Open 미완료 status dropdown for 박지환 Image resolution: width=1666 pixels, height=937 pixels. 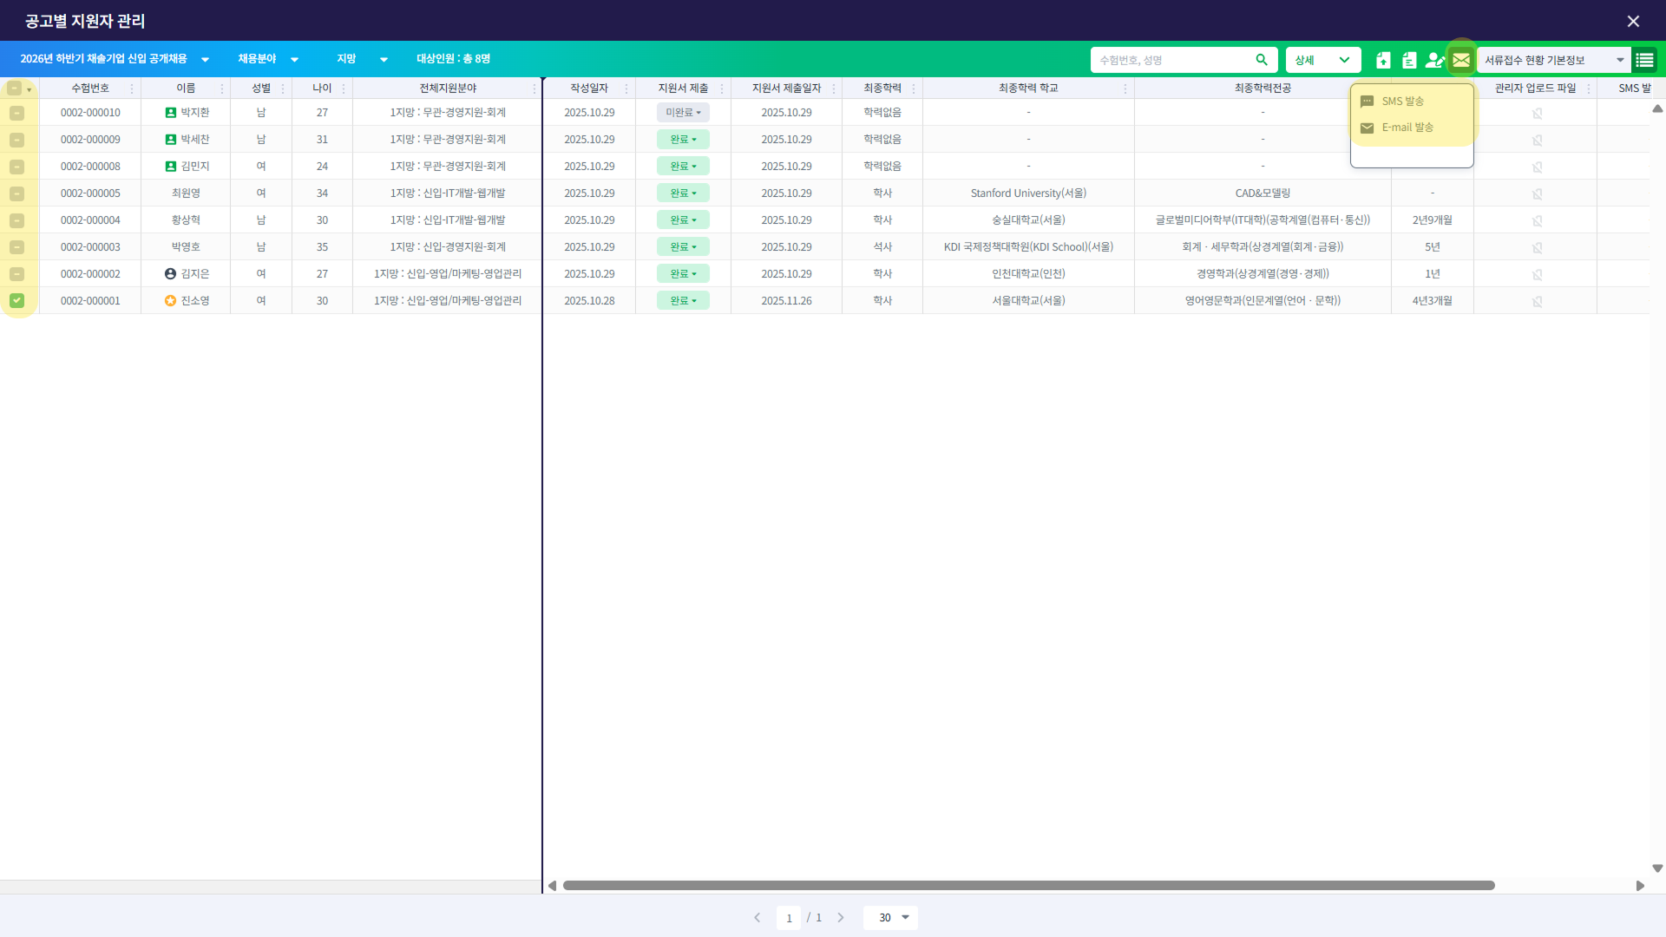point(683,113)
